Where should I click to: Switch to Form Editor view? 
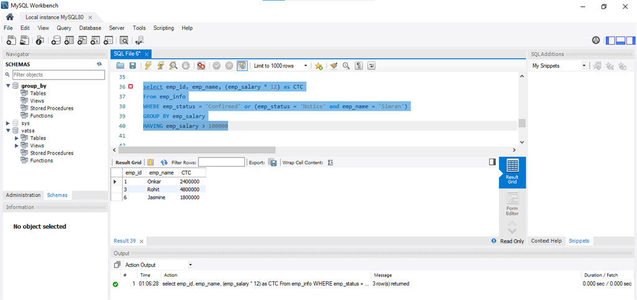point(513,204)
